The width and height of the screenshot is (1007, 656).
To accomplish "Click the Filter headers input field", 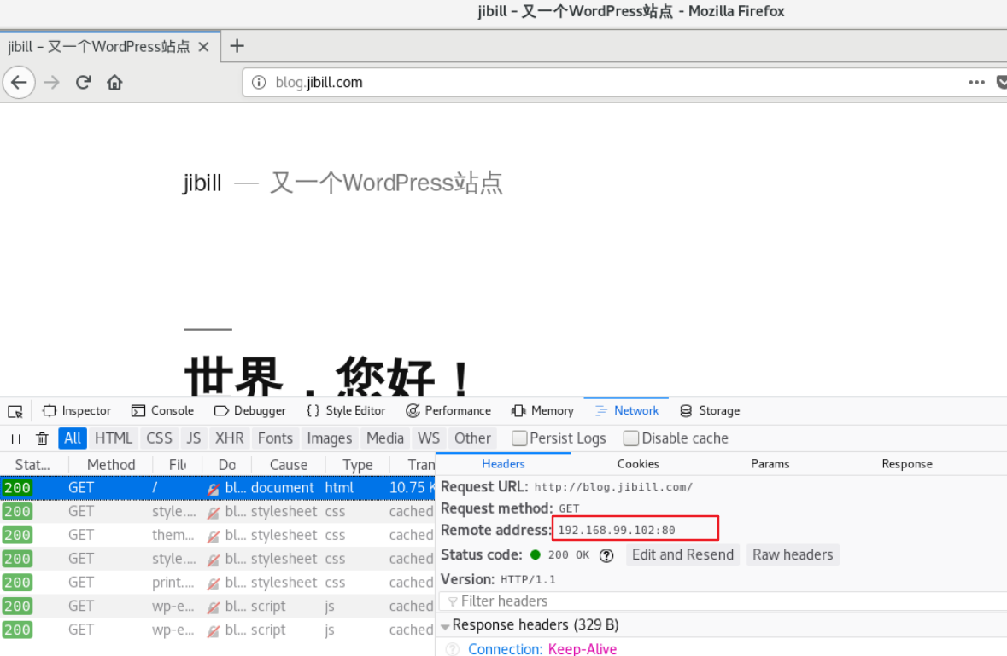I will 723,601.
